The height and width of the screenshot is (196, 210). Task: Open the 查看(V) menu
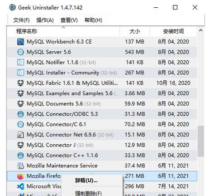[69, 20]
